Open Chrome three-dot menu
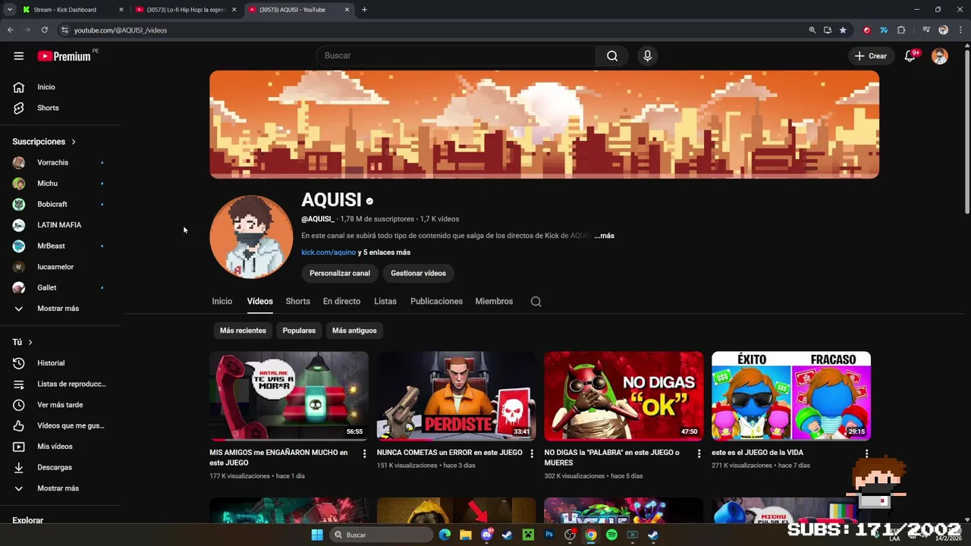This screenshot has height=546, width=971. coord(959,30)
